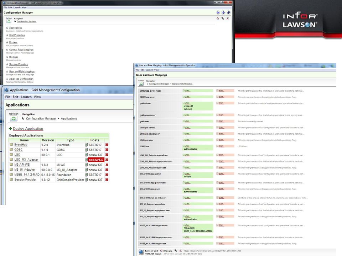
Task: Open the Applications link in Configuration Manager list
Action: [15, 28]
